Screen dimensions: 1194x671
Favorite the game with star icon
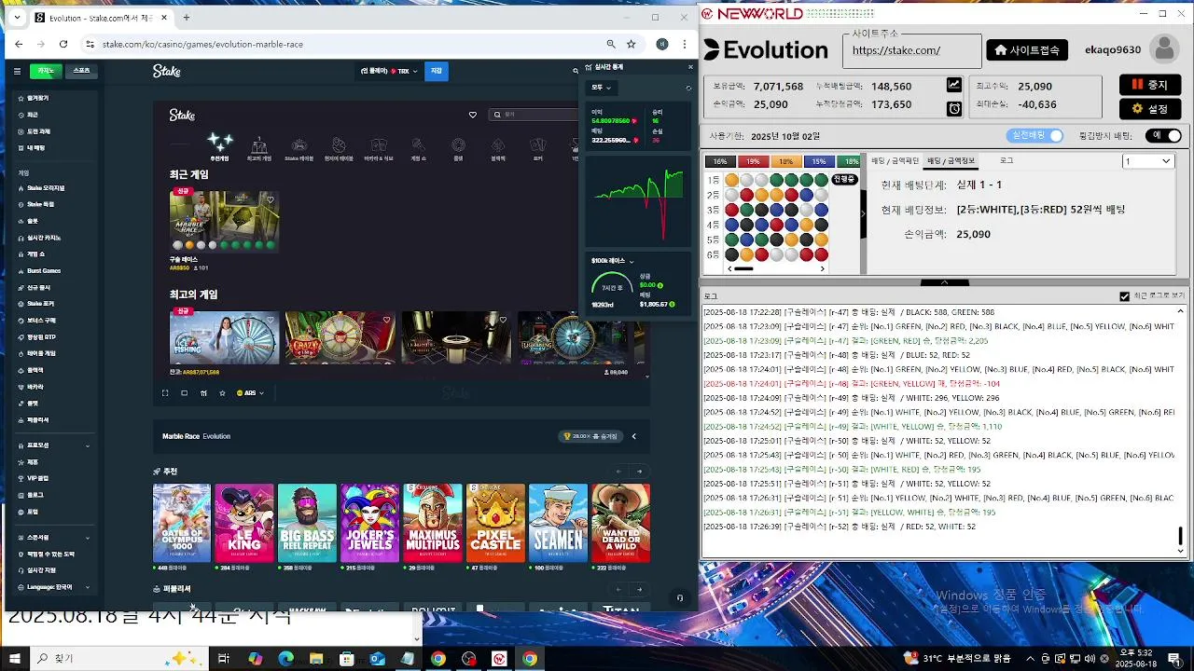[x=222, y=393]
